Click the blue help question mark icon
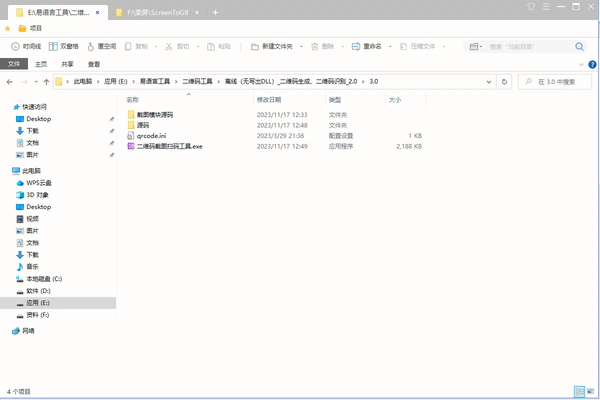 pyautogui.click(x=592, y=64)
